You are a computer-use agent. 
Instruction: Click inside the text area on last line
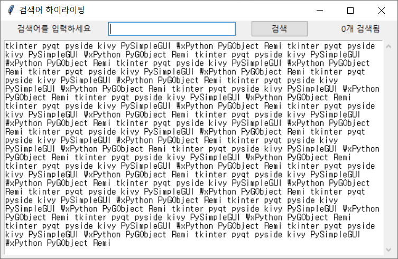58,243
